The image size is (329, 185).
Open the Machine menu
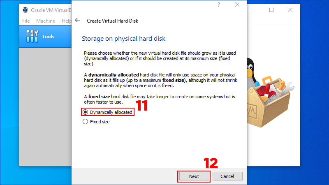coord(45,21)
